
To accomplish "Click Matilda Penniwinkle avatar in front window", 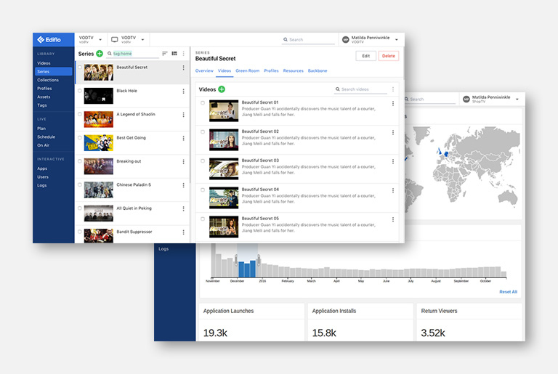I will 345,39.
